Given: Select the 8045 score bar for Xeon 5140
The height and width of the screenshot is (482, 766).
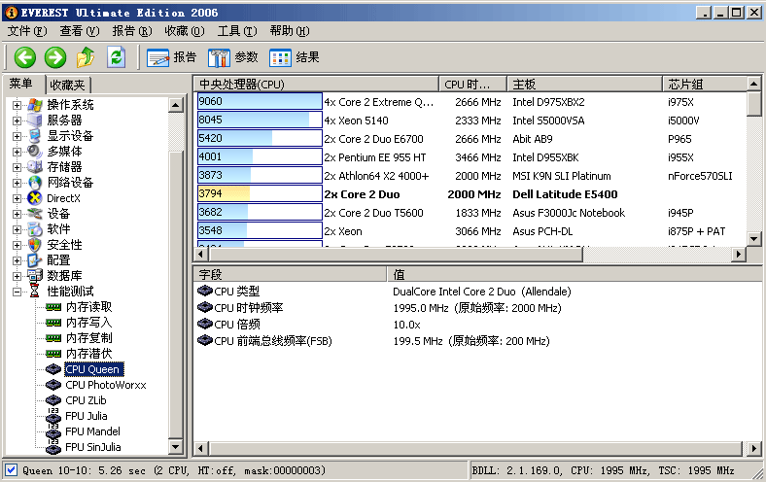Looking at the screenshot, I should coord(260,120).
